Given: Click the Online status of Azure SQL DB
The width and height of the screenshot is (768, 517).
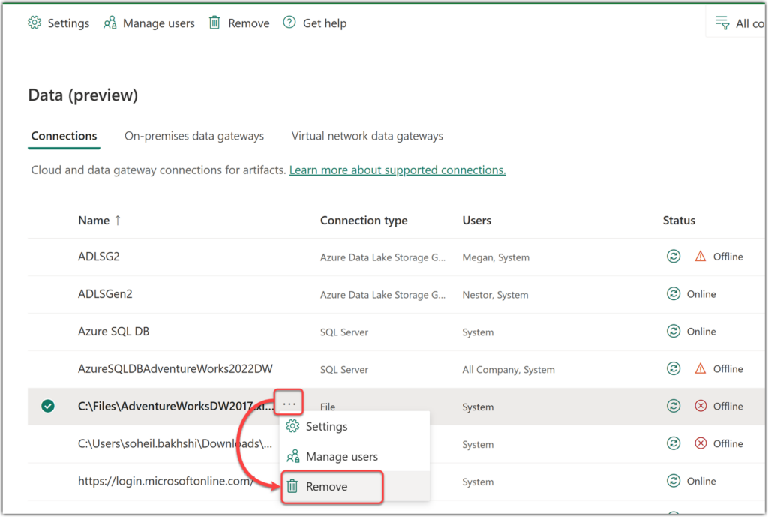Looking at the screenshot, I should pyautogui.click(x=701, y=331).
